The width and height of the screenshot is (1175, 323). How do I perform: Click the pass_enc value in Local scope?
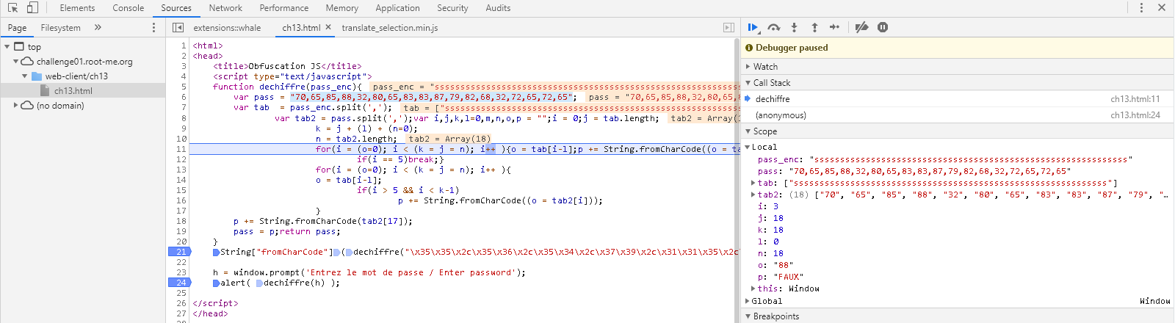(x=971, y=159)
